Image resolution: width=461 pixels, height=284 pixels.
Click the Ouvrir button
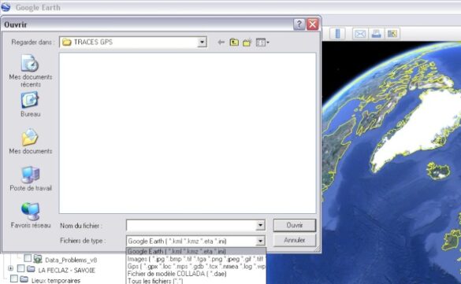point(295,225)
